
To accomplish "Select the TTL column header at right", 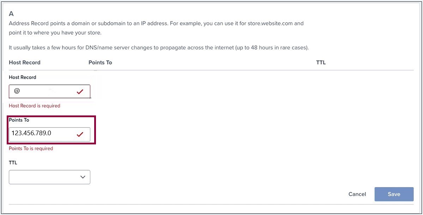I will pos(321,62).
